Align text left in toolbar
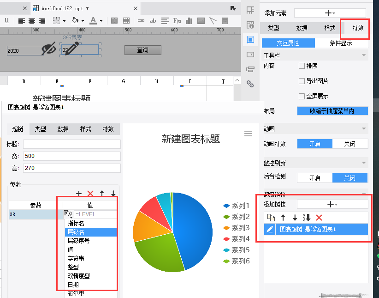 pyautogui.click(x=22, y=21)
